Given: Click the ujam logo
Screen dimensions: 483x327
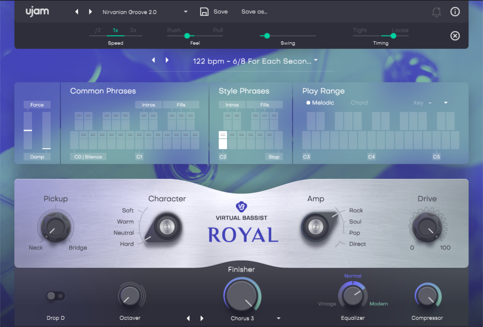Looking at the screenshot, I should click(x=37, y=12).
